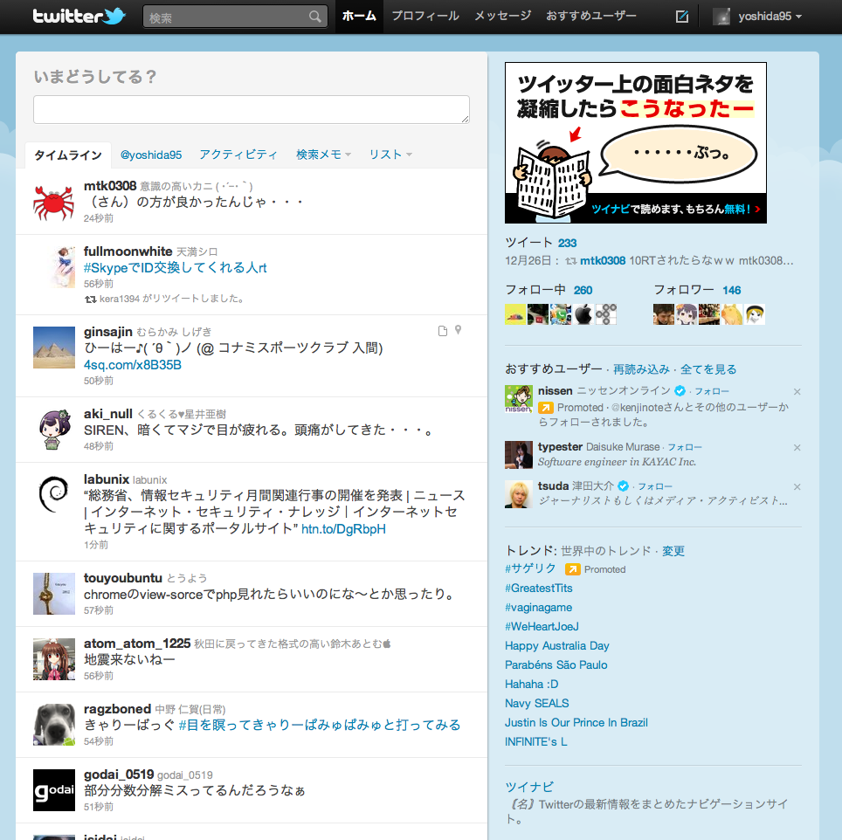The image size is (842, 840).
Task: Click the ツイナビ banner advertisement
Action: point(635,142)
